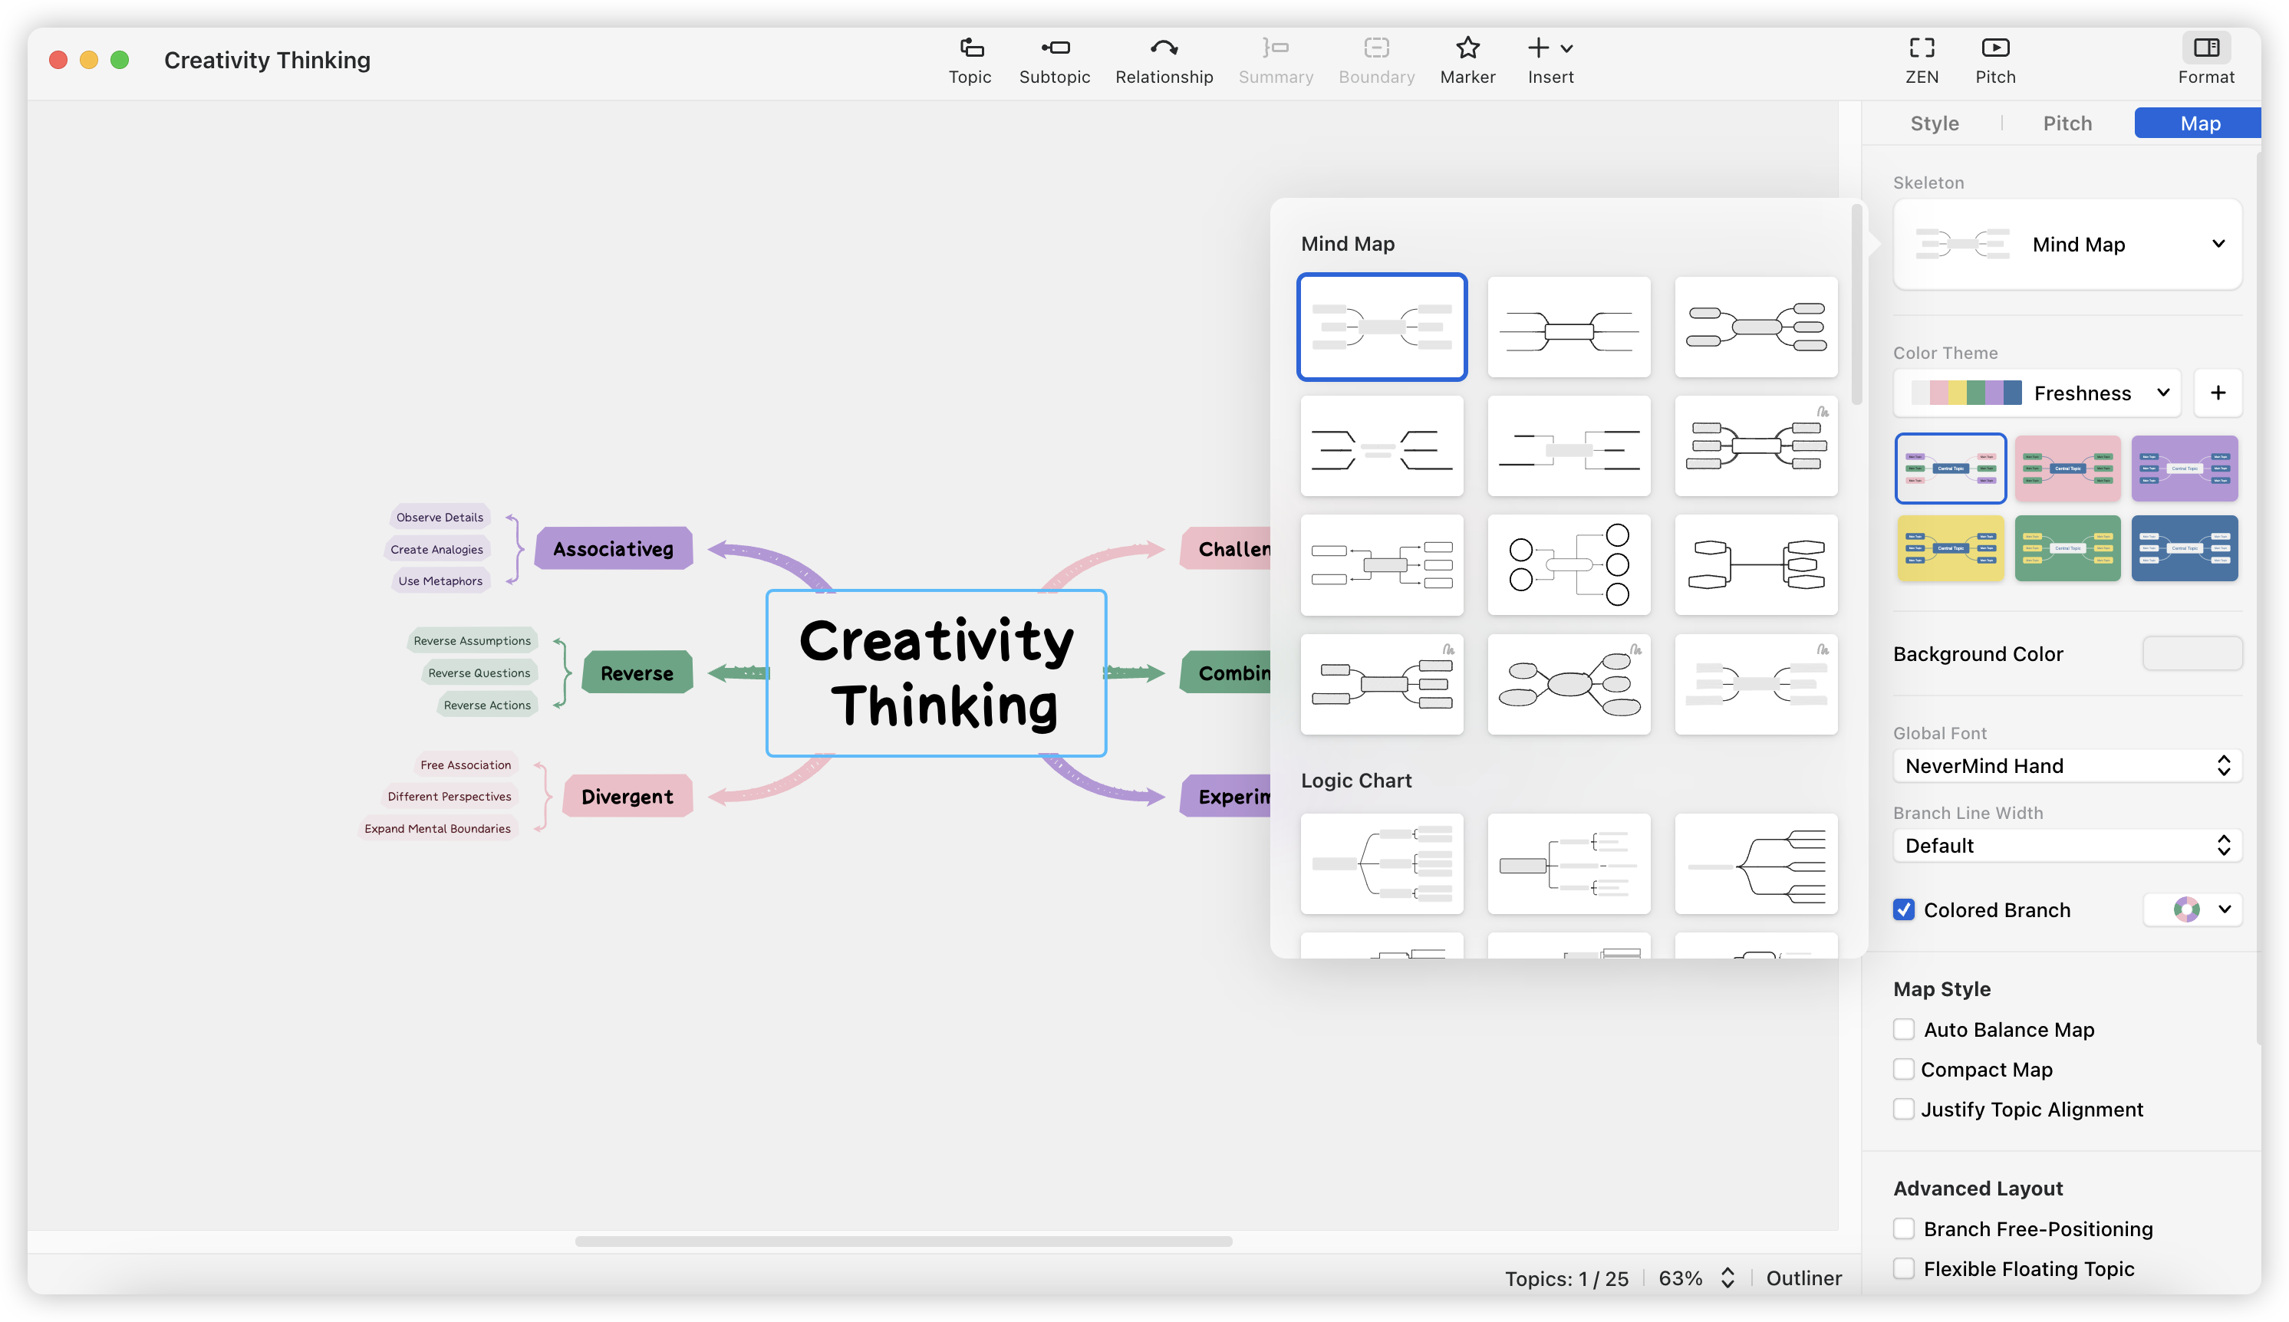Click the Background Color swatch
The image size is (2289, 1322).
[2191, 654]
